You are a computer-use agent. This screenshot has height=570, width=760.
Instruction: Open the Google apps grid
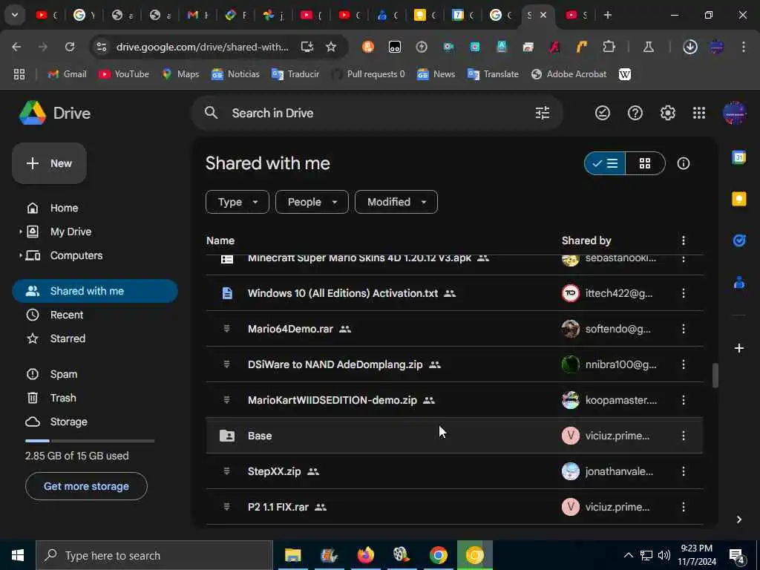[699, 113]
